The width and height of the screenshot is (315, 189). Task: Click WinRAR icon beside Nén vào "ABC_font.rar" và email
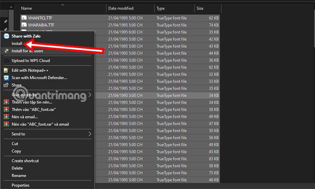[6, 124]
